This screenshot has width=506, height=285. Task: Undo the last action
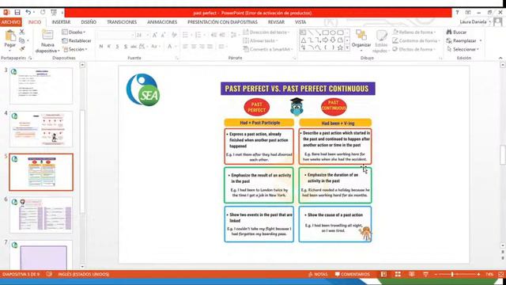click(28, 13)
